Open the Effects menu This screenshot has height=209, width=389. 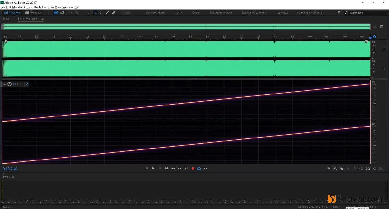[37, 7]
